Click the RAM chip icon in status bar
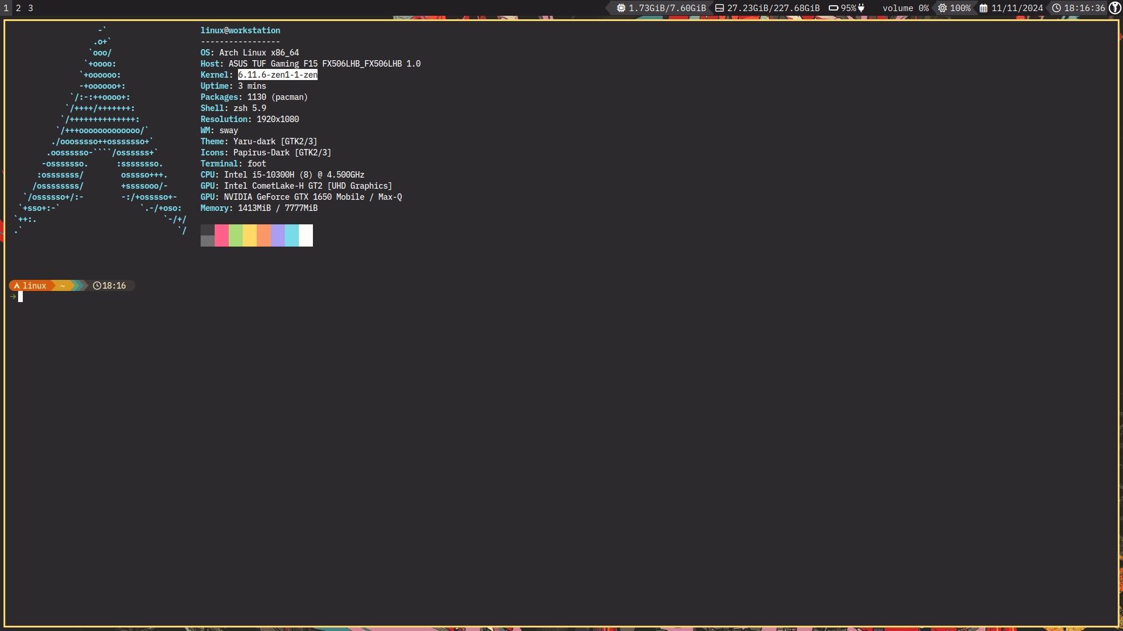The width and height of the screenshot is (1123, 631). [621, 8]
